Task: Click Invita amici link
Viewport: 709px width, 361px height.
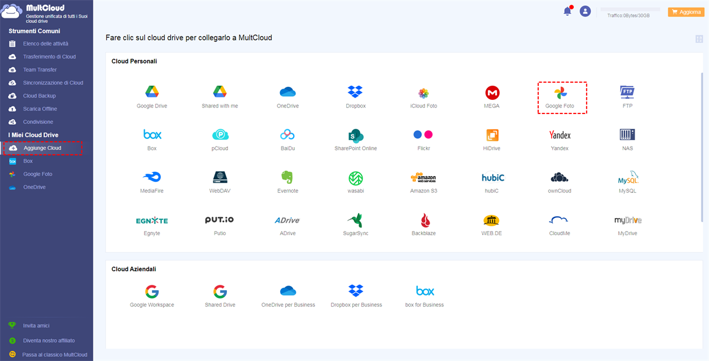Action: tap(36, 326)
